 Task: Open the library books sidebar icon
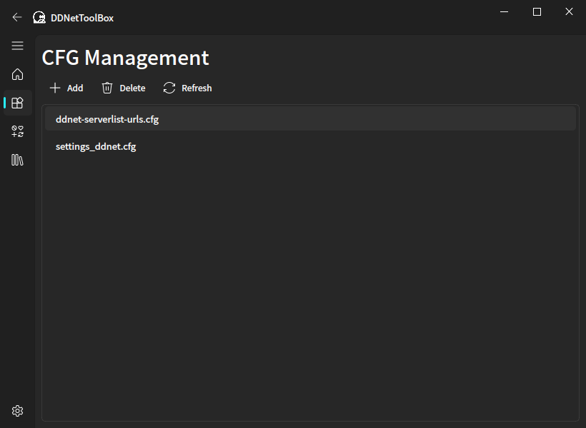[17, 160]
